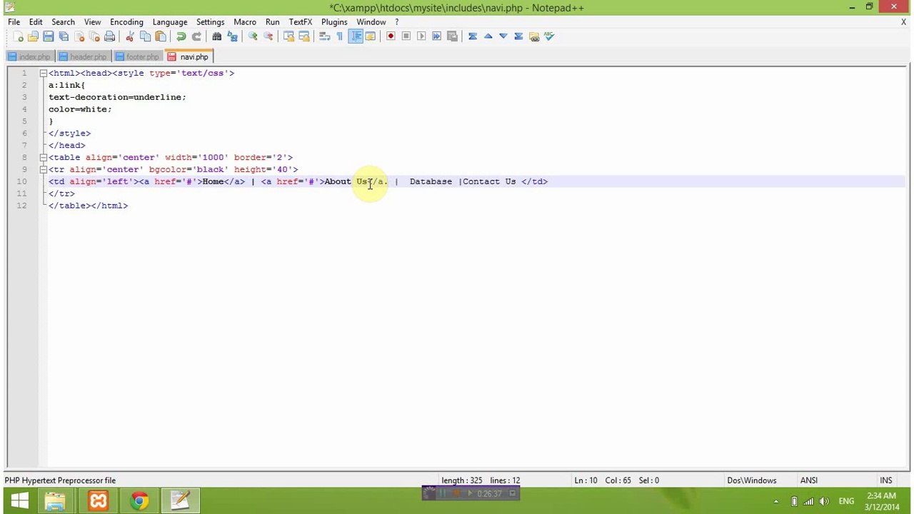Screen dimensions: 914x514
Task: Click the Stop Recording macro icon
Action: [x=406, y=36]
